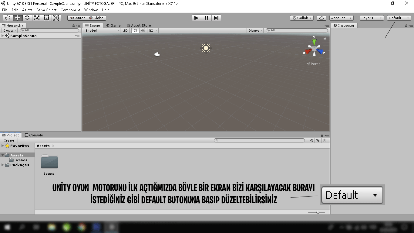Expand SampleScene in the Hierarchy
Image resolution: width=414 pixels, height=233 pixels.
(3, 36)
